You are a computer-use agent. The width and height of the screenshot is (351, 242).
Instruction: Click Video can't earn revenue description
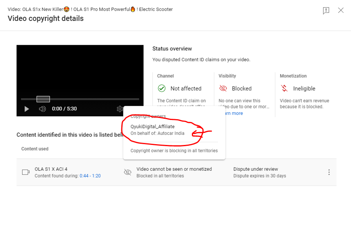click(x=304, y=104)
